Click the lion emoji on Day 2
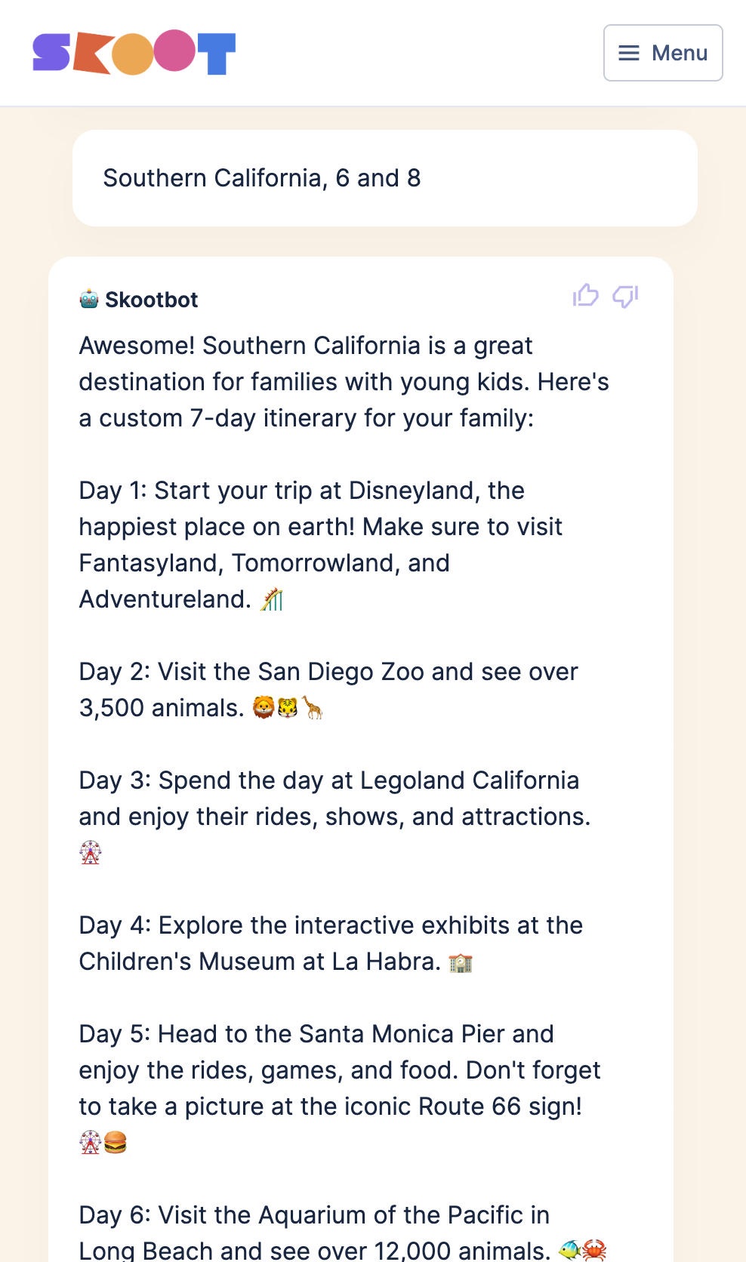This screenshot has width=746, height=1262. coord(263,708)
